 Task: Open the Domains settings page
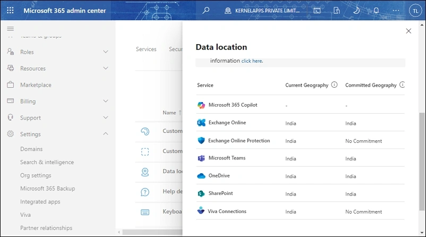click(x=31, y=149)
